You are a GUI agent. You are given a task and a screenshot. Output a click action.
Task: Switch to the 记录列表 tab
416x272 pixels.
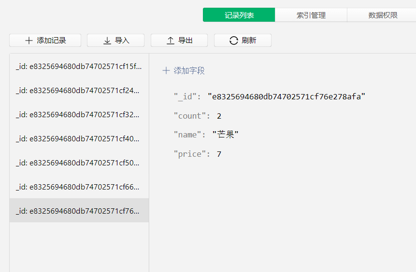click(x=239, y=15)
